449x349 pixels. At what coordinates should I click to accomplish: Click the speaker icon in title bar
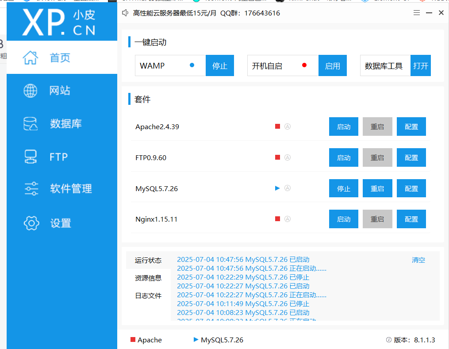pos(125,13)
